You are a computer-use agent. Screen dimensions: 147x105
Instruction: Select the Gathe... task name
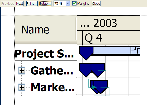click(x=52, y=71)
